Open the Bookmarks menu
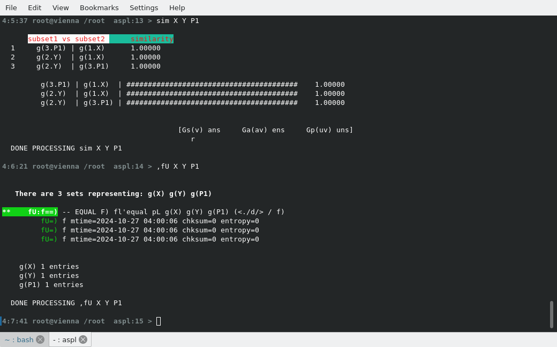Viewport: 557px width, 347px height. (x=99, y=7)
